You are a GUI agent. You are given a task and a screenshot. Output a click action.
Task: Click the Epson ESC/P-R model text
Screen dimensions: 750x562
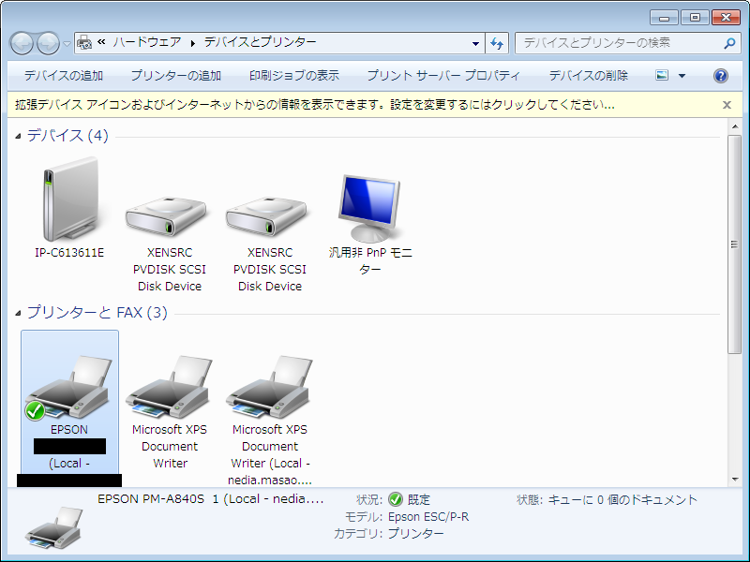428,517
